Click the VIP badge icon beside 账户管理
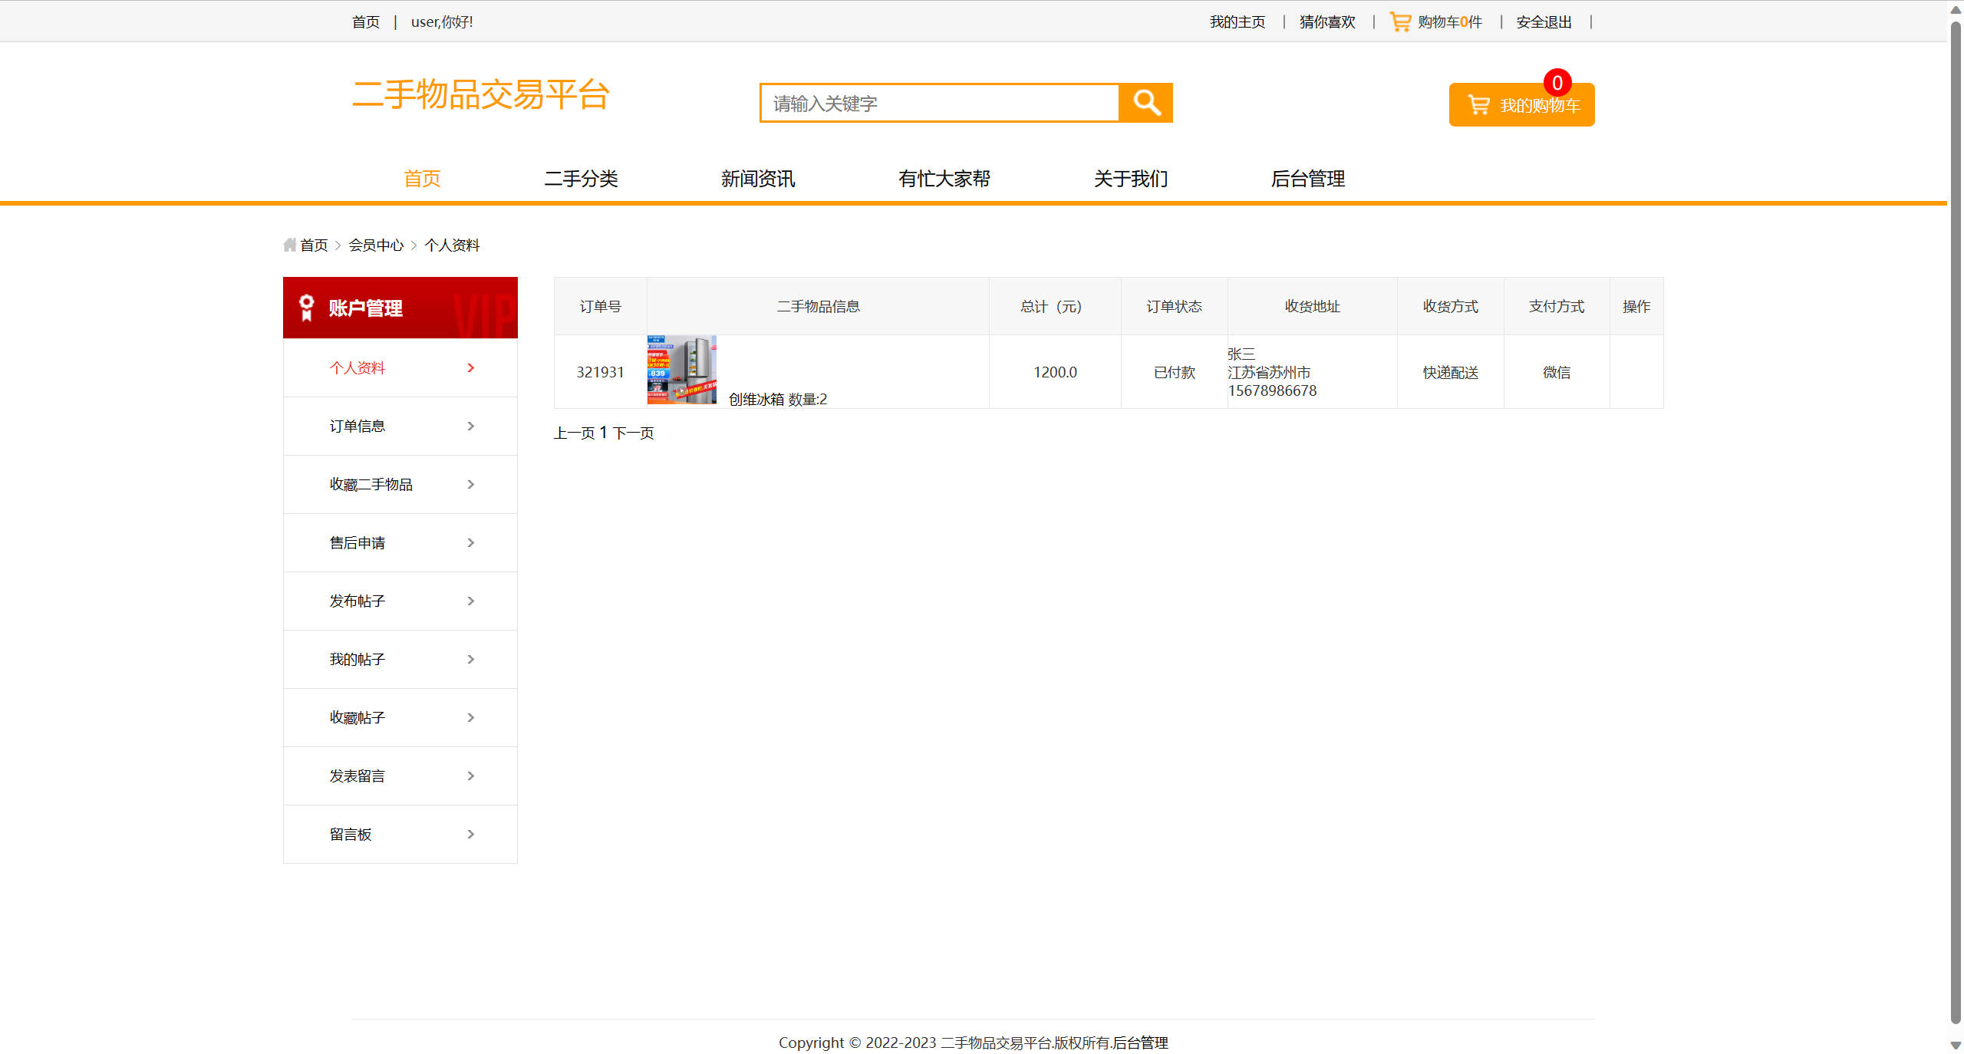 (x=307, y=307)
